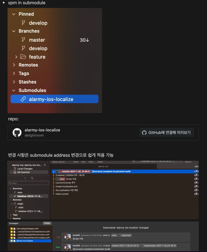Click Branch in toolbar
Screen dimensions: 207x252
188,162
